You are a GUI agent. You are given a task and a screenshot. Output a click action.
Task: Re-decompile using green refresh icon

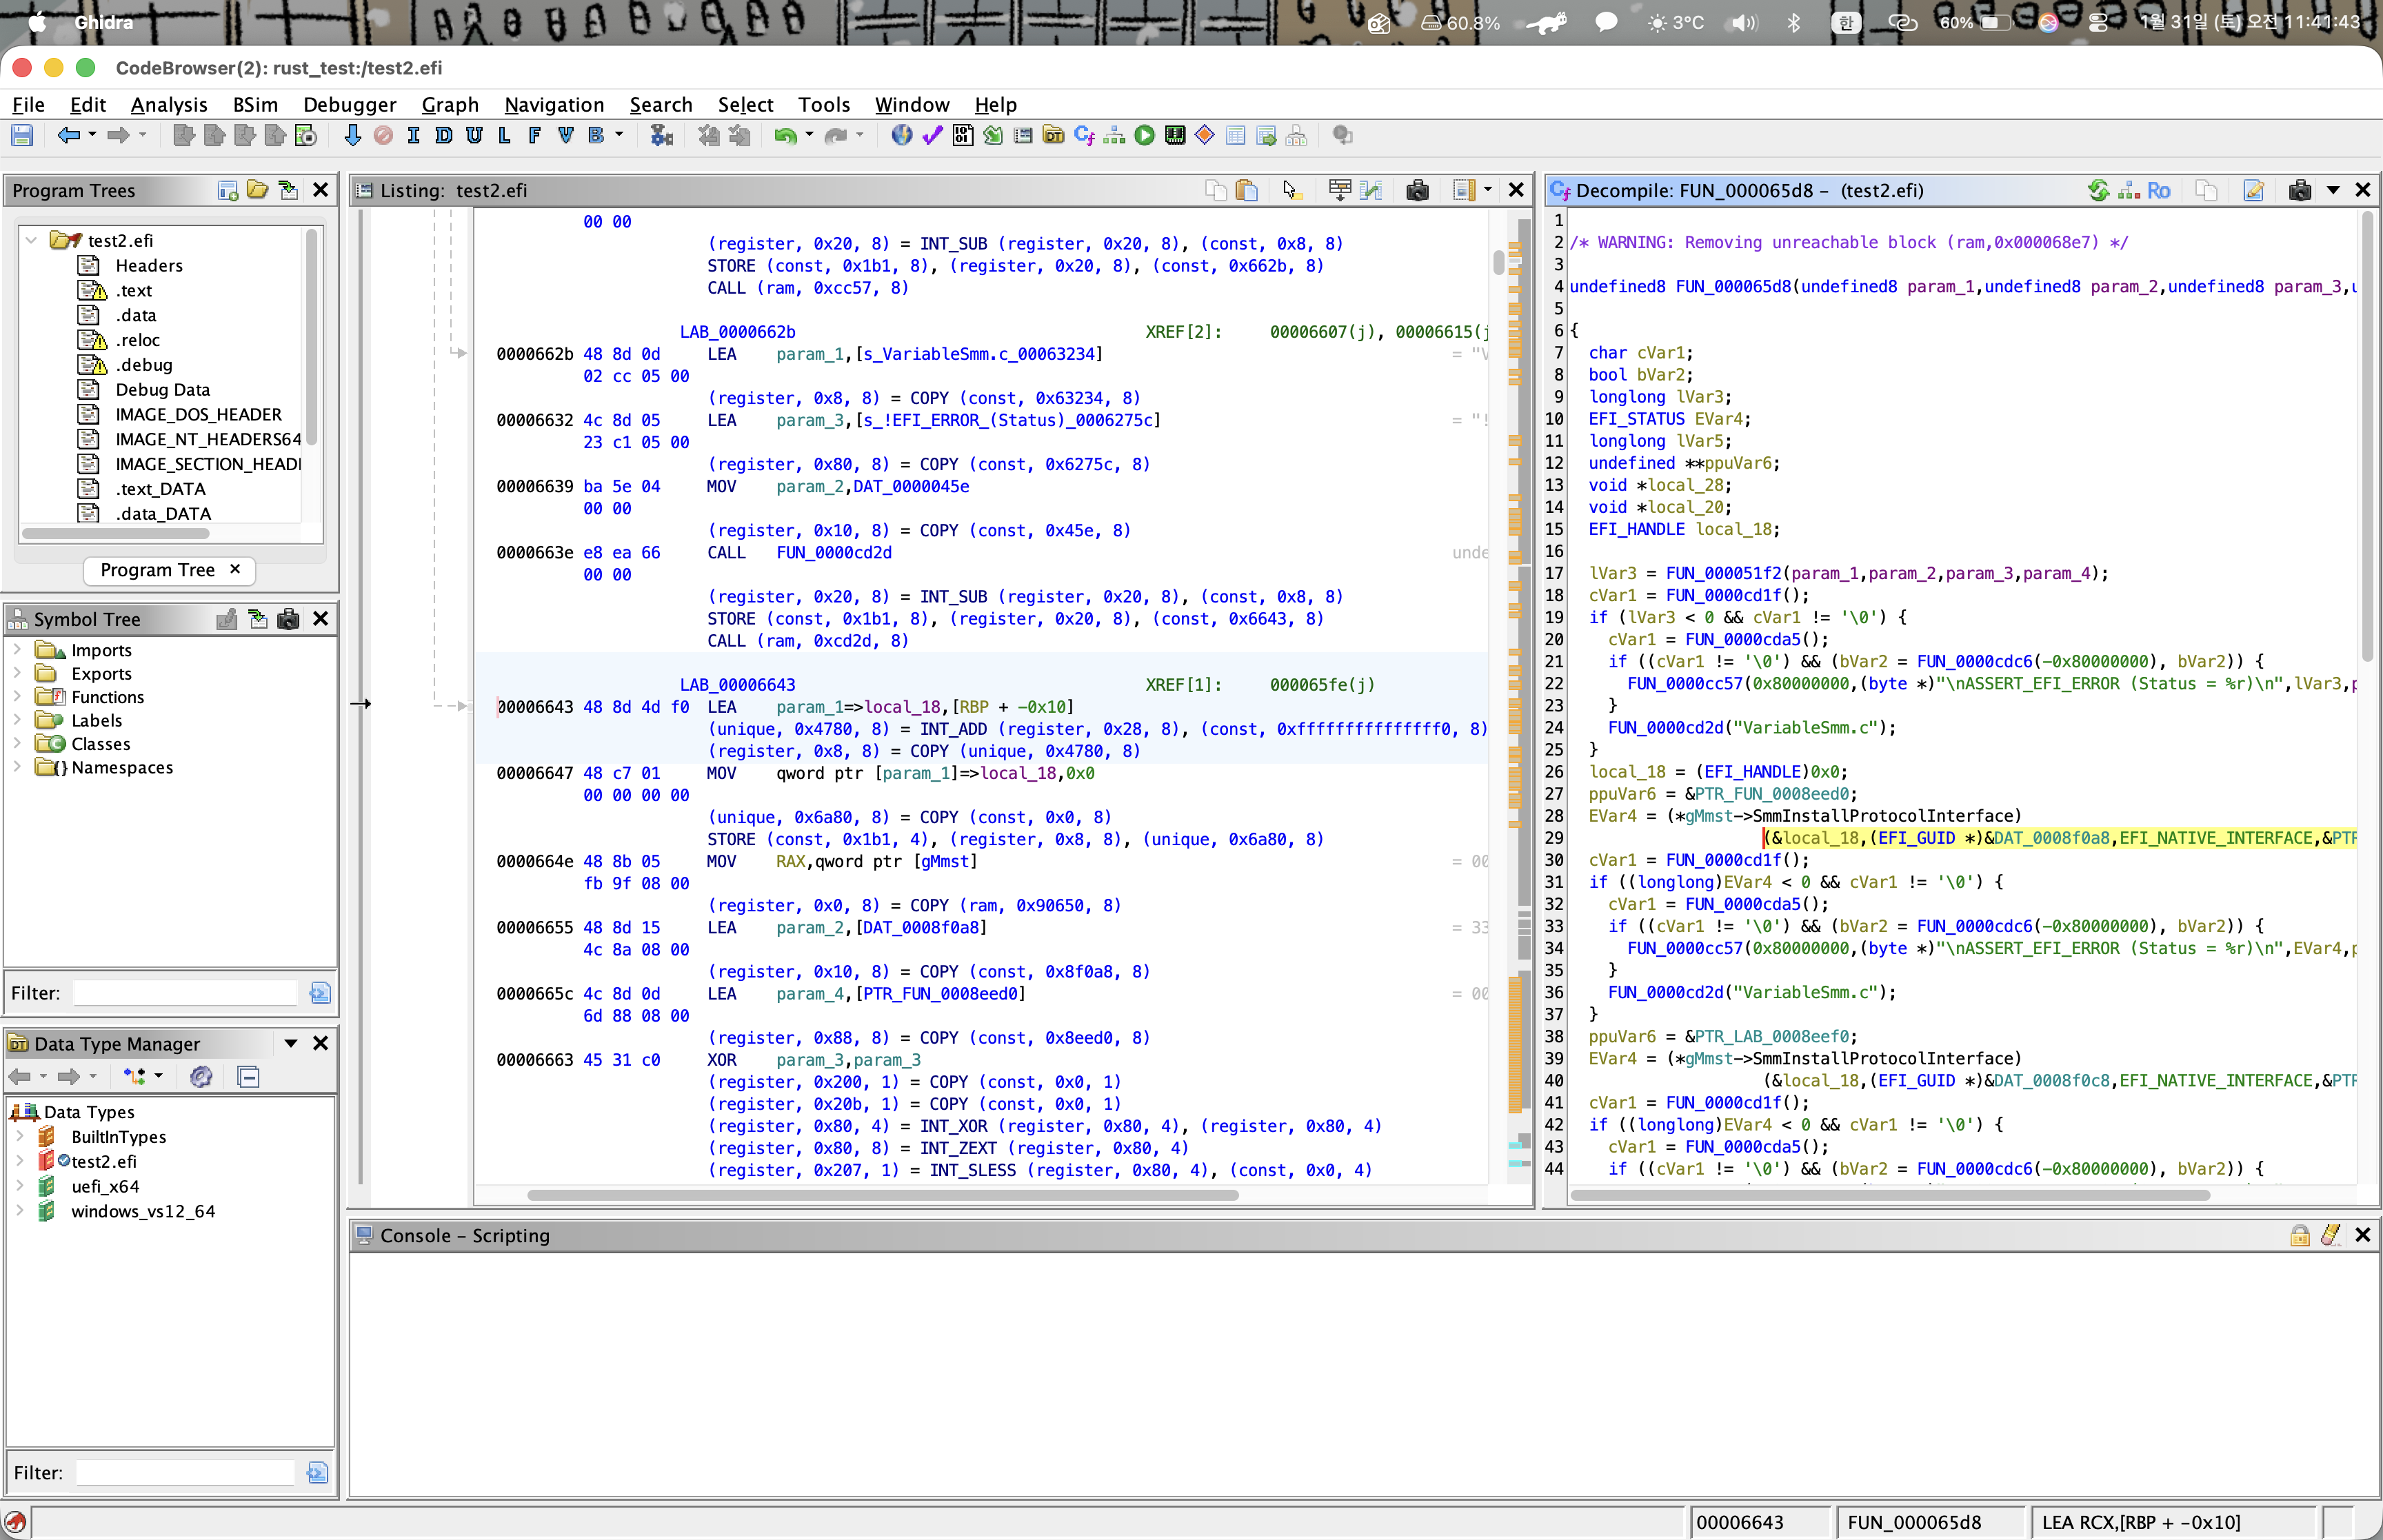coord(2098,190)
